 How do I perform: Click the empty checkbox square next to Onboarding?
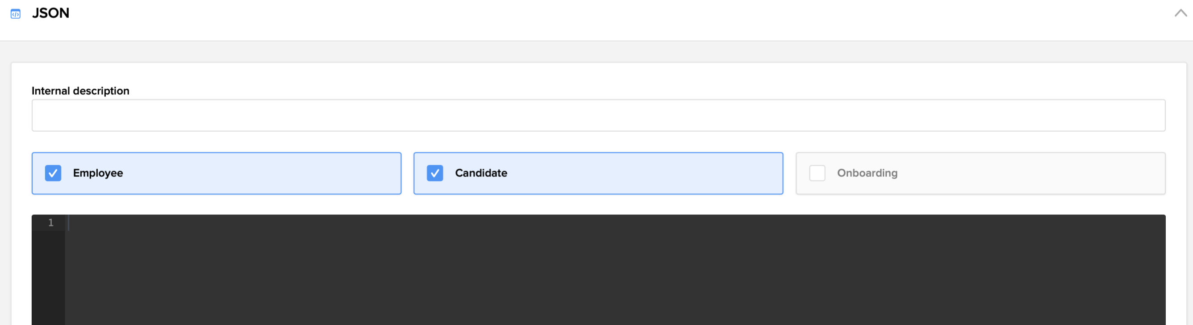pos(818,173)
